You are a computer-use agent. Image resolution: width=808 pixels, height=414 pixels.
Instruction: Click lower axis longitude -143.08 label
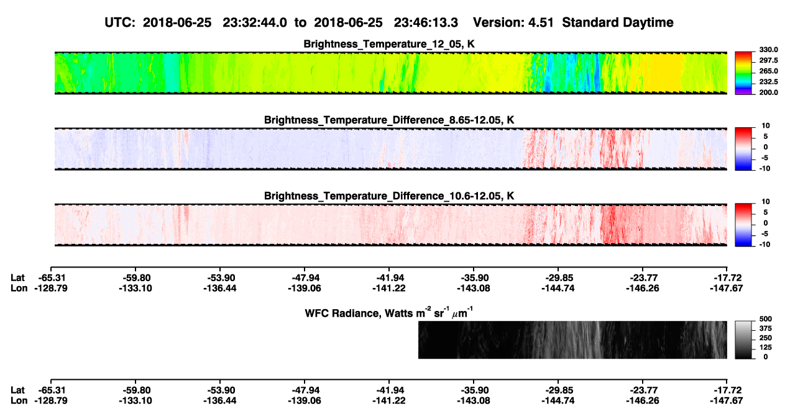click(473, 400)
